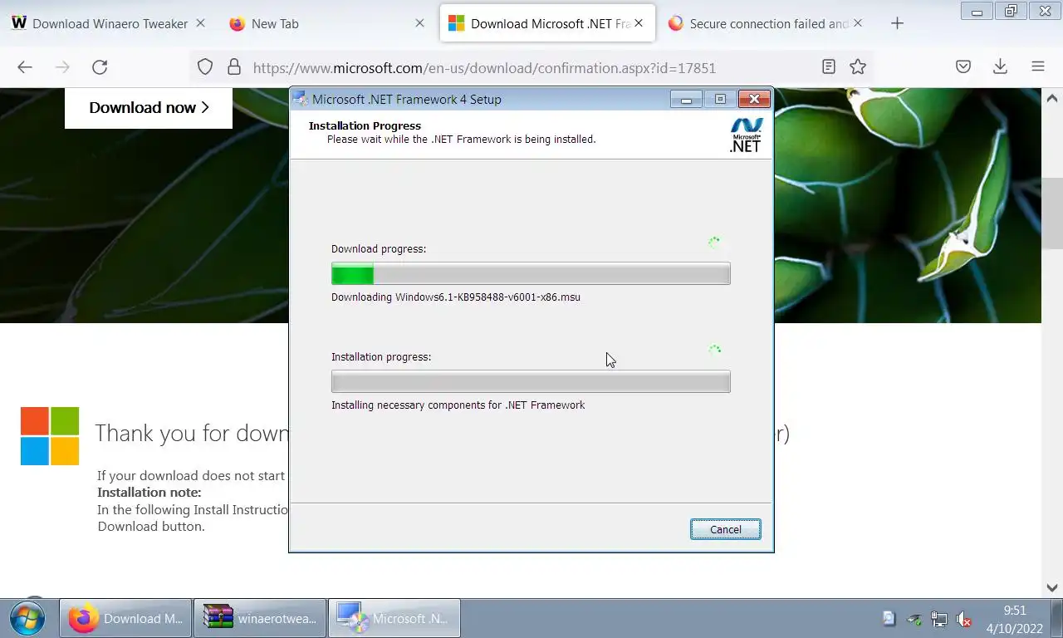Click the scrollbar up arrow

[x=1051, y=96]
